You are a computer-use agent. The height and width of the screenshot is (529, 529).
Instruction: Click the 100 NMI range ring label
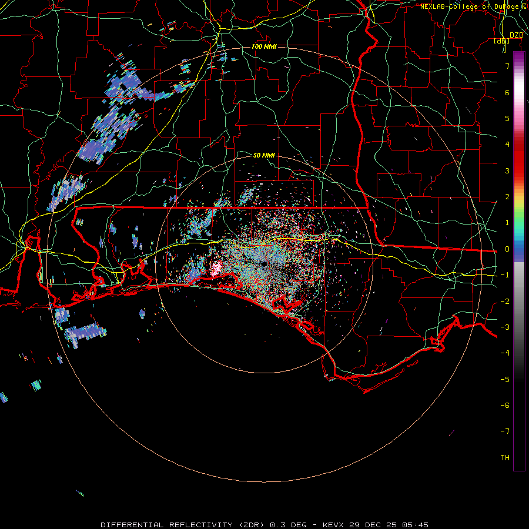264,46
